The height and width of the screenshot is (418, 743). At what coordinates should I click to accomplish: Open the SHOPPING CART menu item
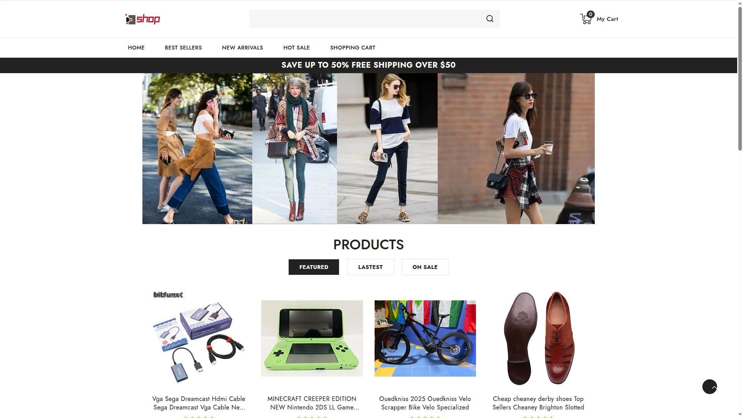click(353, 48)
